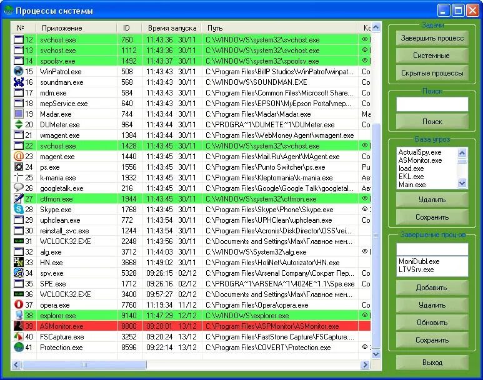The height and width of the screenshot is (380, 483).
Task: Click the threat list scroll down arrow
Action: (462, 183)
